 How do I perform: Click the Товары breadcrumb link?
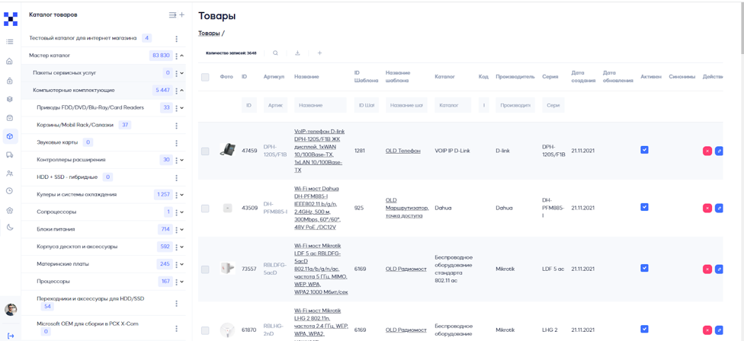click(209, 33)
